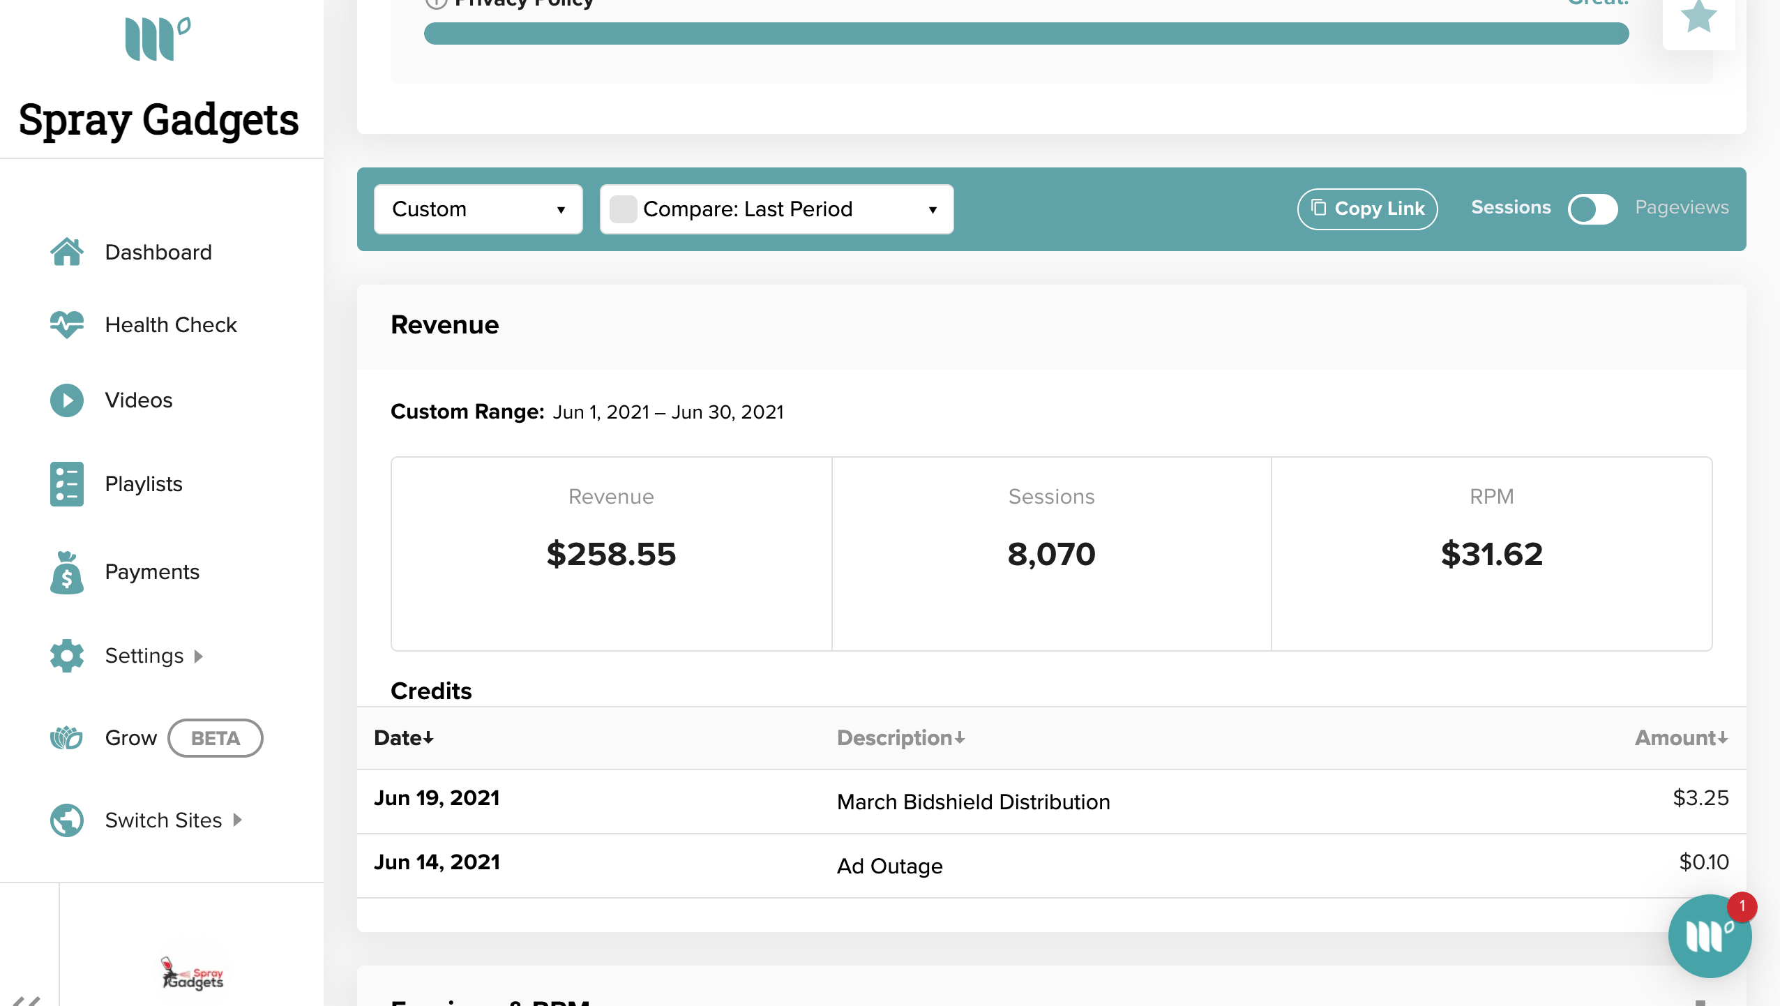Open the Playlists section
The image size is (1780, 1006).
coord(144,484)
